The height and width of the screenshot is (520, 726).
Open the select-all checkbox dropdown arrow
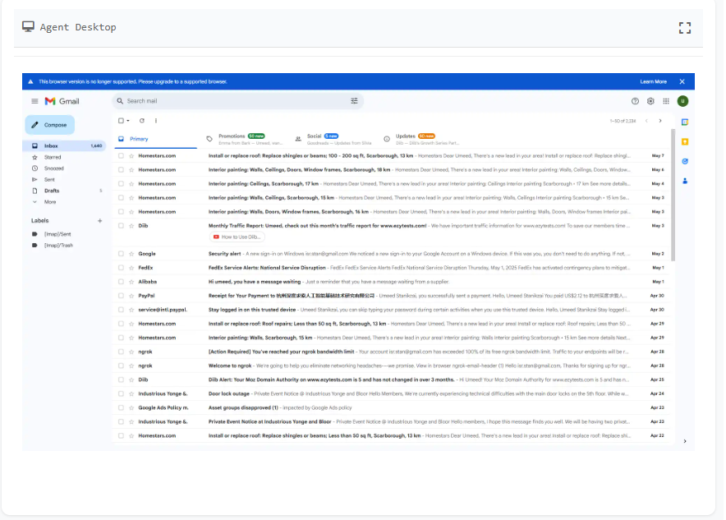pyautogui.click(x=128, y=121)
